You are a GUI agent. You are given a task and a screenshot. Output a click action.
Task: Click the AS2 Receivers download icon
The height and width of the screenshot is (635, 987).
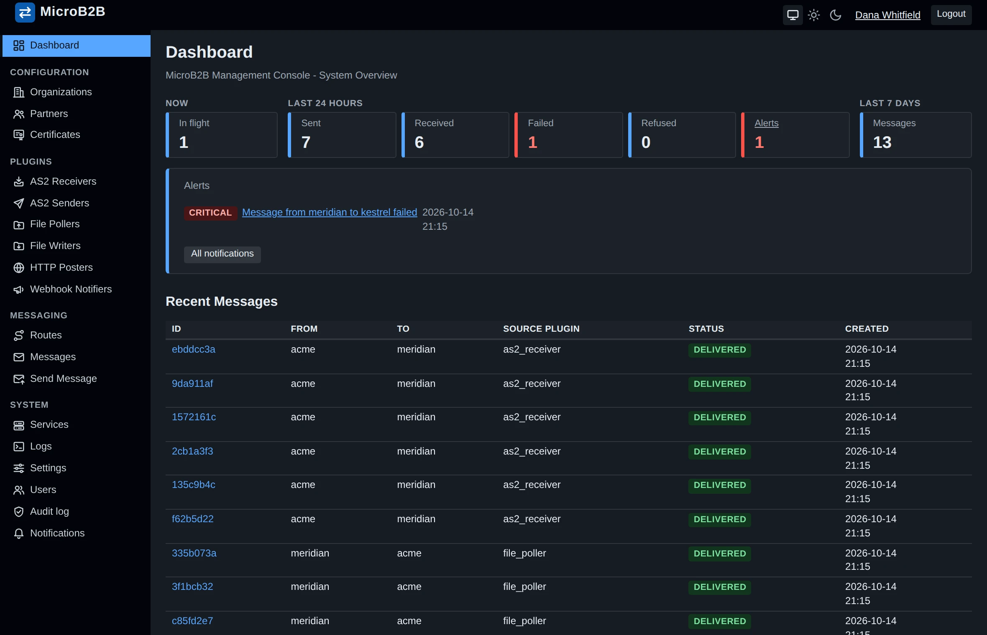point(19,182)
